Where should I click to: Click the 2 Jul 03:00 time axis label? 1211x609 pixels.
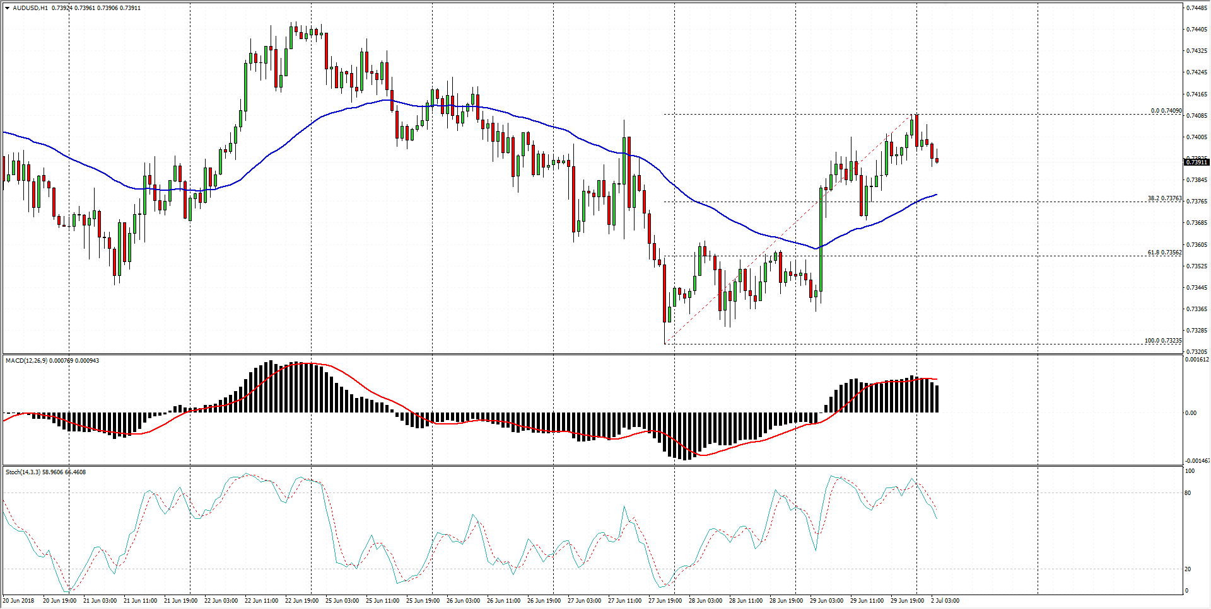tap(945, 601)
